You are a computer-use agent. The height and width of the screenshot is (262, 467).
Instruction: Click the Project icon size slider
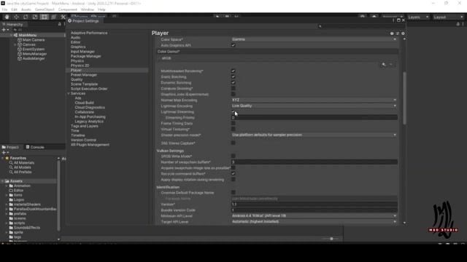coord(331,239)
